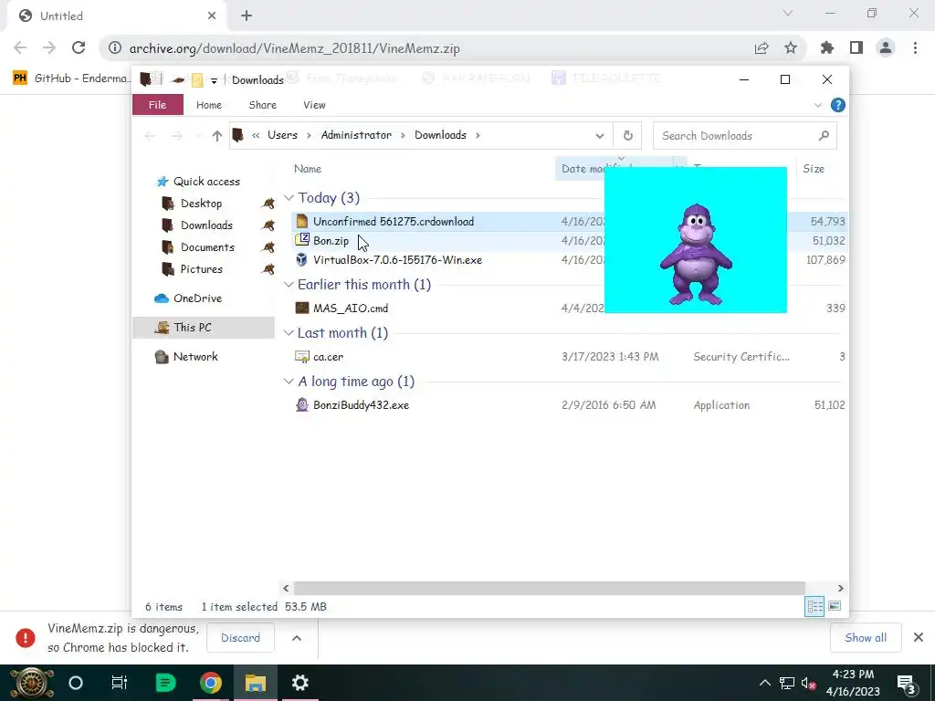Click the Users breadcrumb in the address path

tap(282, 135)
